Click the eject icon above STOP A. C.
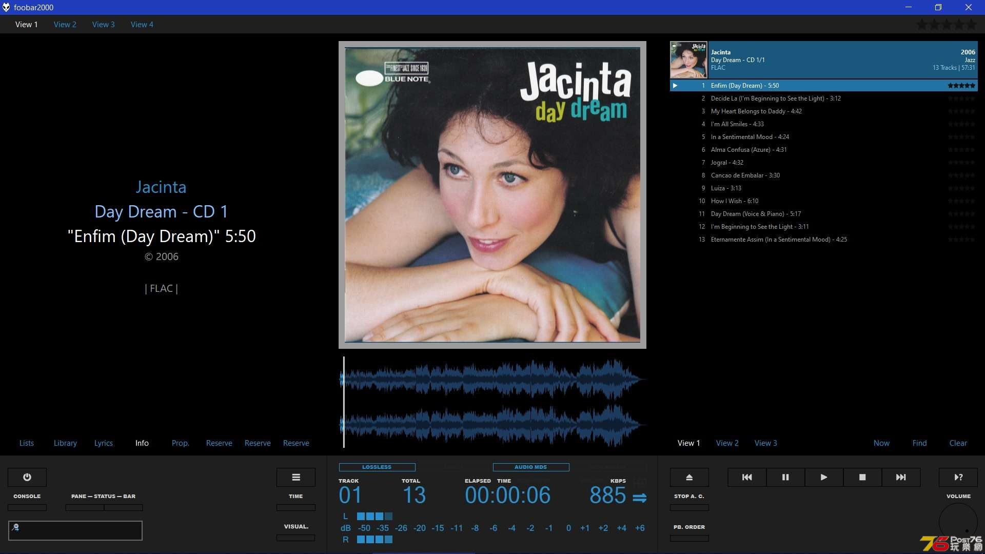 point(689,477)
